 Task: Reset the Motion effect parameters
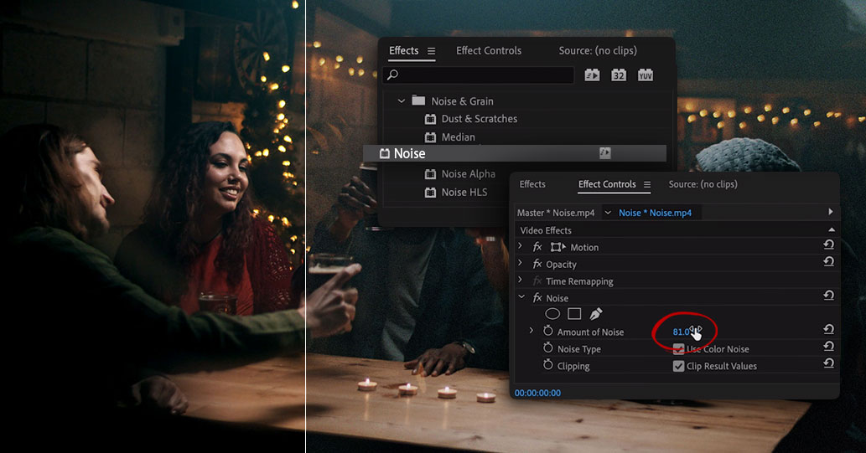click(x=828, y=247)
